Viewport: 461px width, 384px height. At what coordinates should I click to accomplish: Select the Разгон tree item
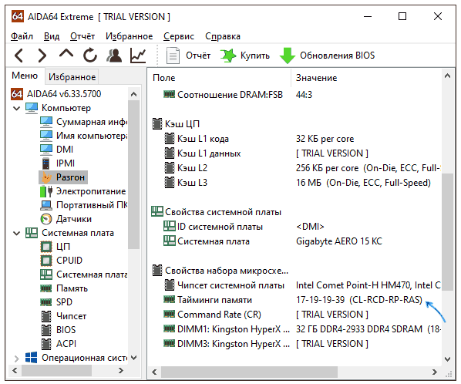point(63,177)
